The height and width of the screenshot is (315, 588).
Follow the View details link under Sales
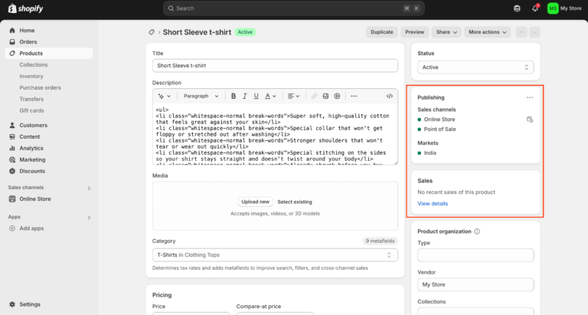(433, 204)
